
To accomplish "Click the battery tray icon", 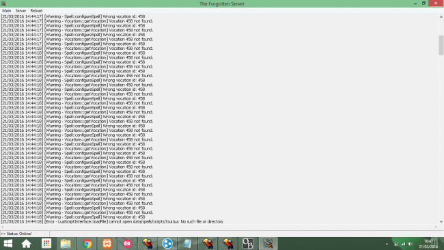I will pyautogui.click(x=396, y=244).
